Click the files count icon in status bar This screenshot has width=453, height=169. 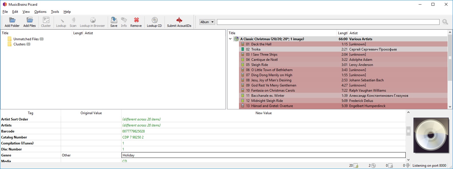coord(356,166)
